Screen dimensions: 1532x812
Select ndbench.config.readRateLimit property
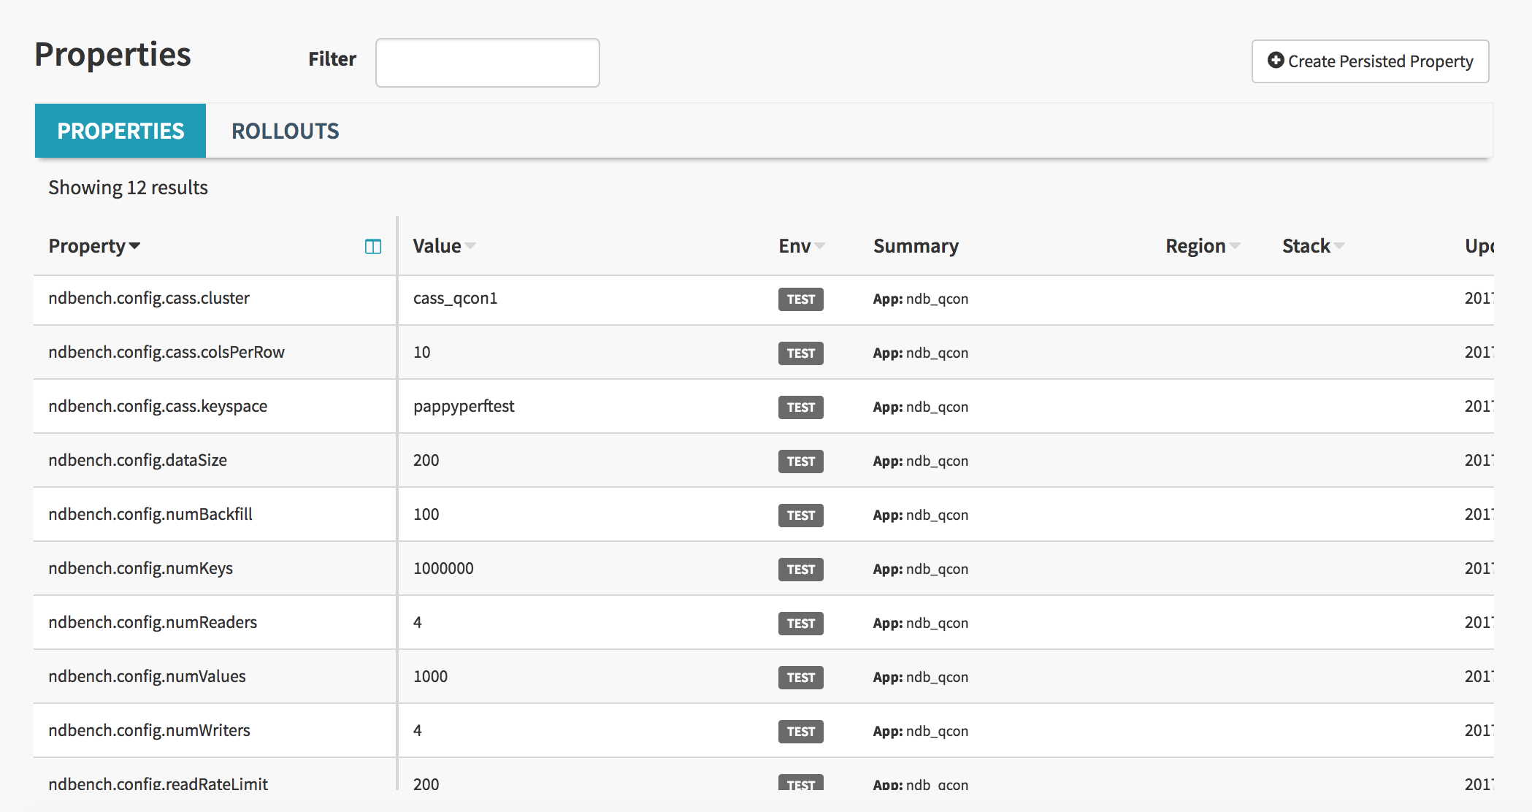[x=158, y=784]
